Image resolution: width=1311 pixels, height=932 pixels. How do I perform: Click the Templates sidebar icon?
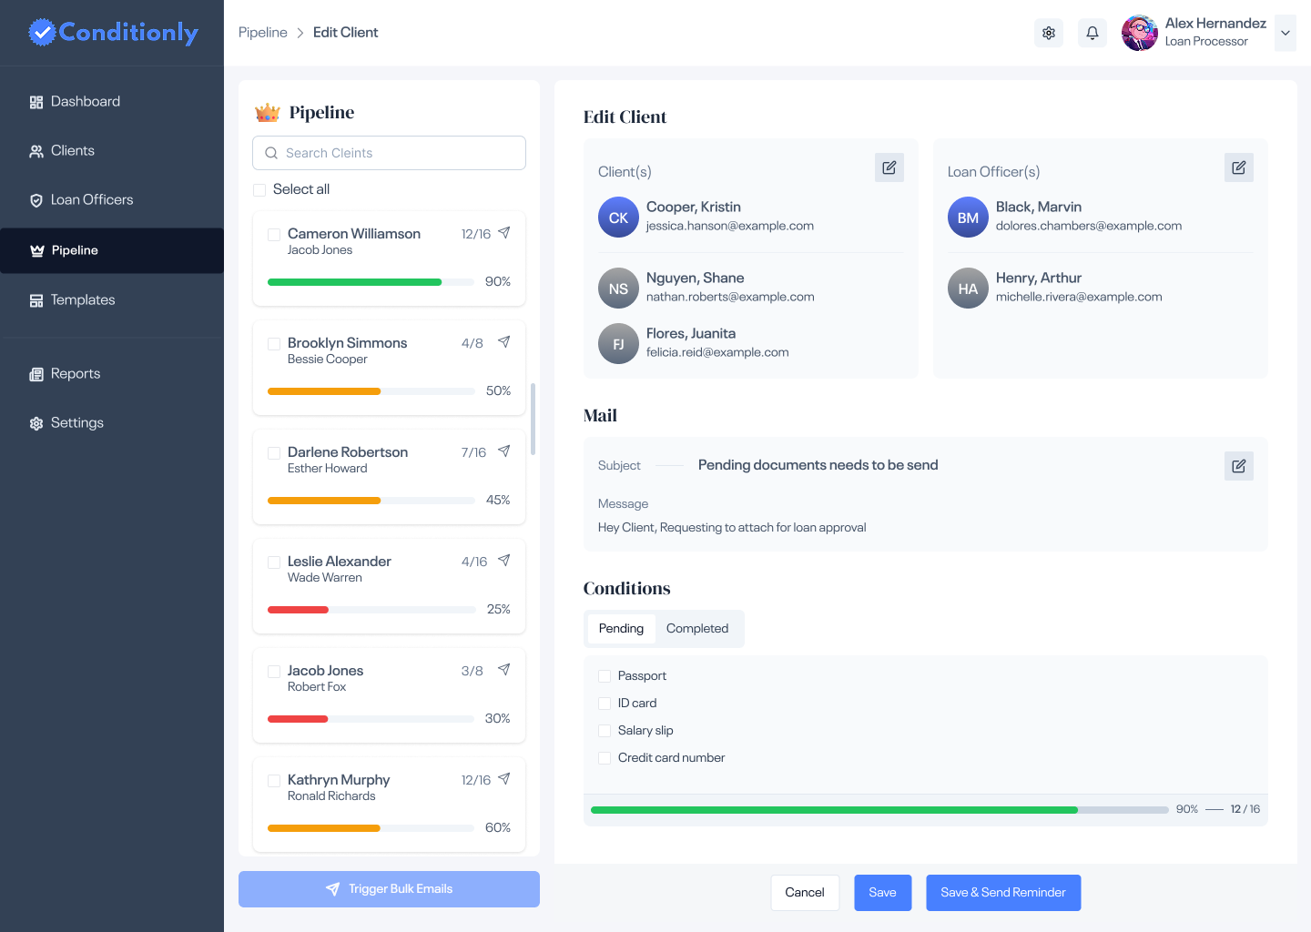pos(36,299)
